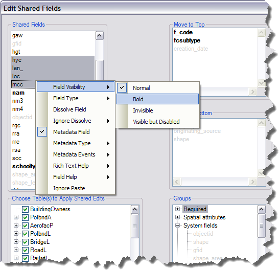The image size is (279, 270).
Task: Select the BridgeL table name
Action: click(x=40, y=242)
